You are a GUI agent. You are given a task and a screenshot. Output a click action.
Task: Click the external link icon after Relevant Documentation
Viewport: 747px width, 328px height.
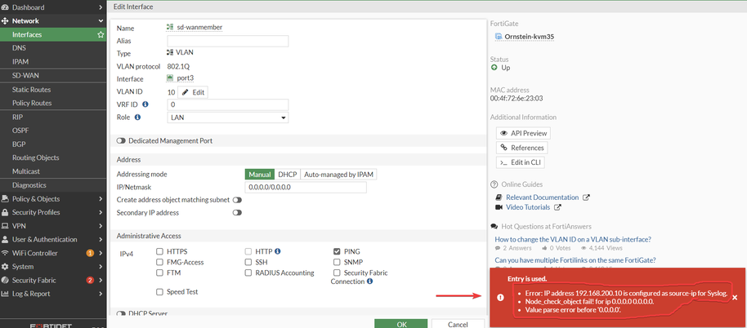(x=587, y=197)
